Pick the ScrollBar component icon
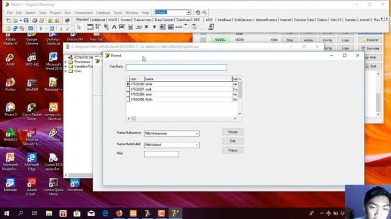391x219 pixels. pos(178,27)
